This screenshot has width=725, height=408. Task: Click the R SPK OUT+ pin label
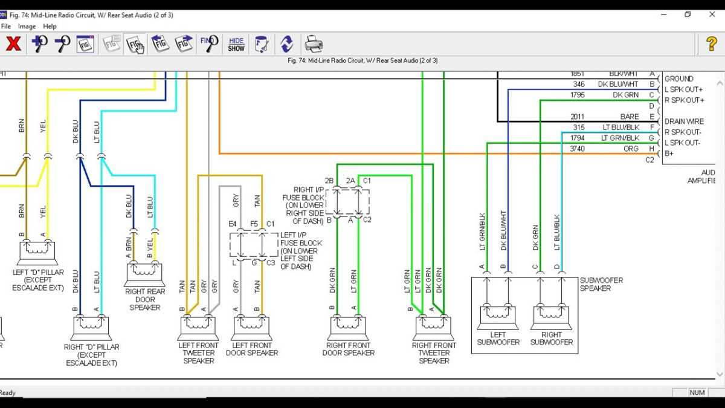685,100
